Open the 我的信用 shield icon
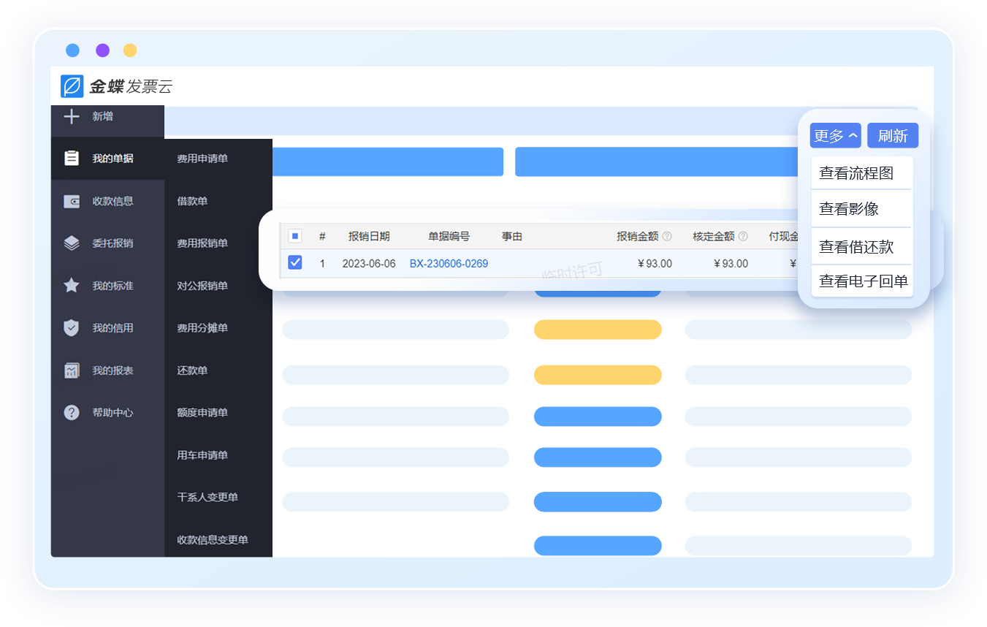The width and height of the screenshot is (987, 627). coord(71,328)
